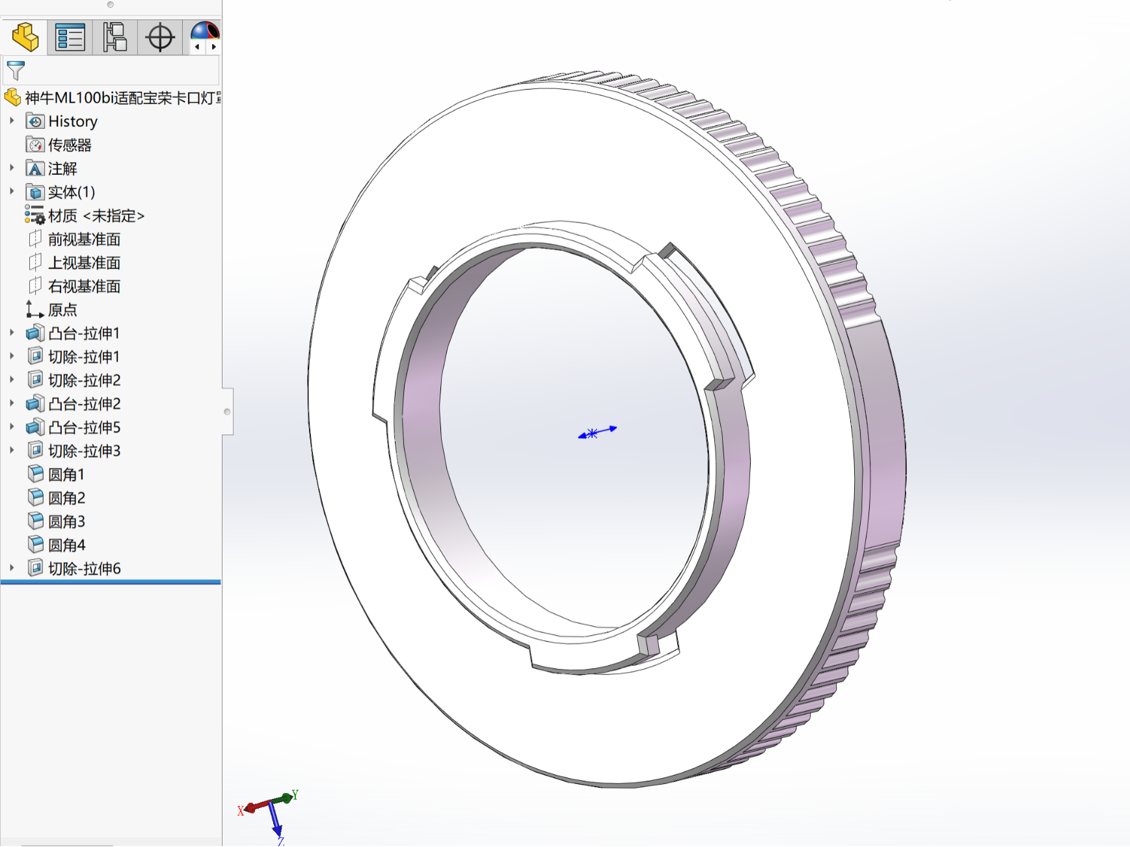Click the panel collapse handle on sidebar edge

(227, 411)
